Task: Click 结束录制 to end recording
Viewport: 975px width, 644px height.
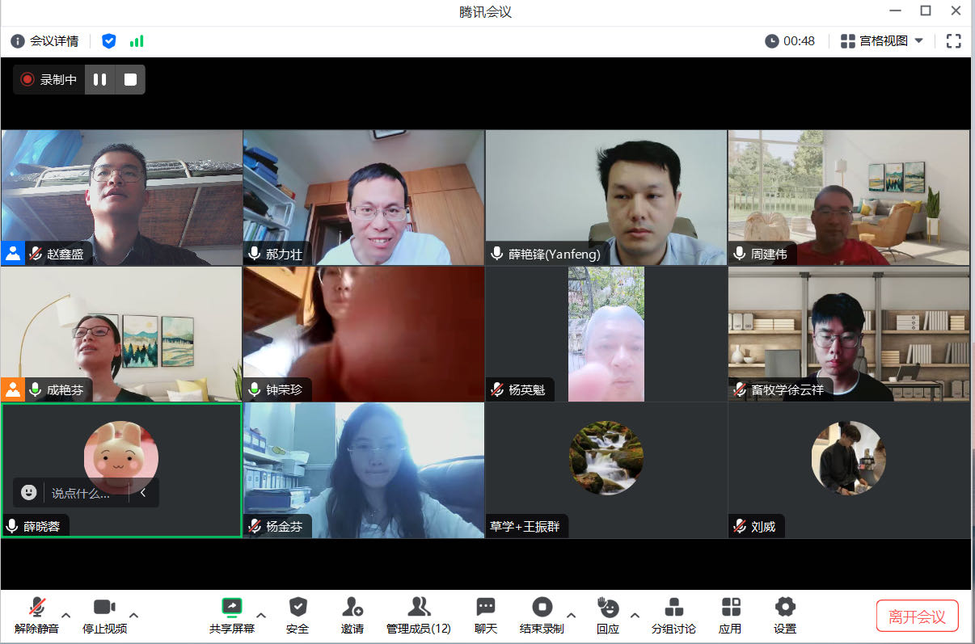Action: click(542, 617)
